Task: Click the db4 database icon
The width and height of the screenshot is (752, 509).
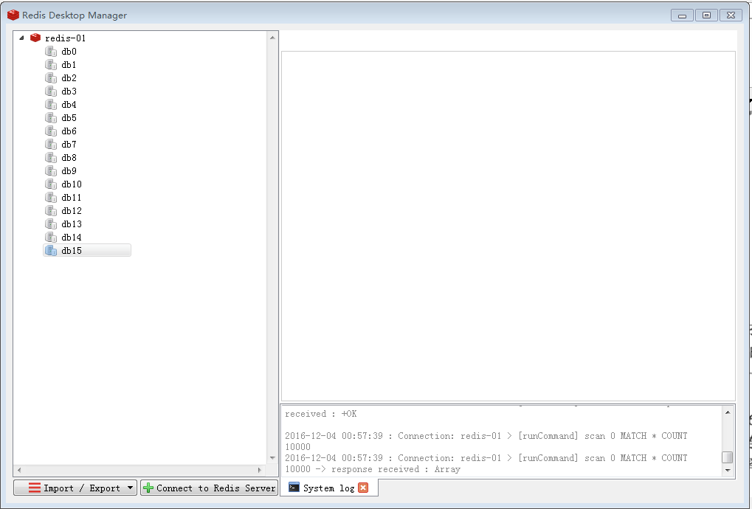Action: [51, 105]
